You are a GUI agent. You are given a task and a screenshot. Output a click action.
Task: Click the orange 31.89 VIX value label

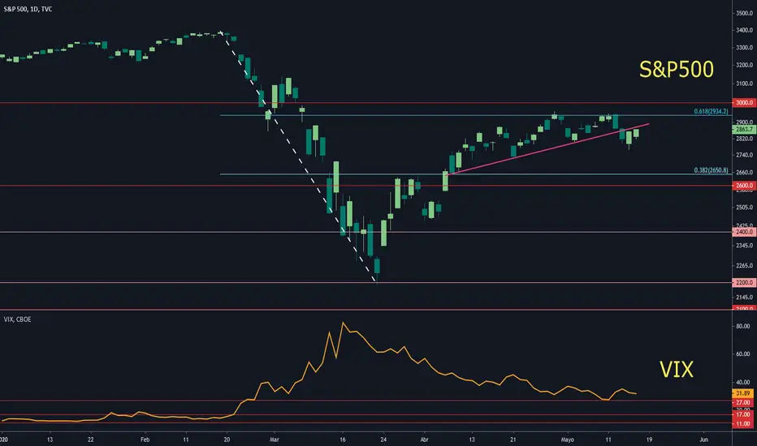pyautogui.click(x=743, y=393)
